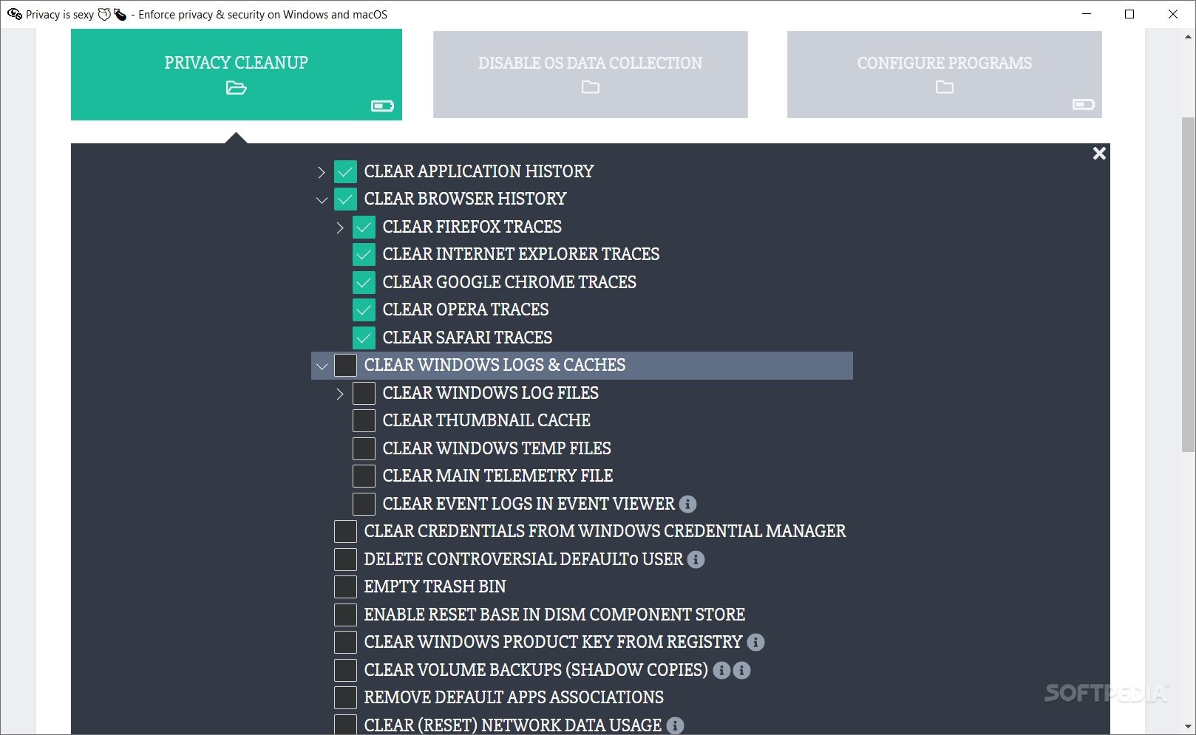The image size is (1196, 735).
Task: Click Remove Default Apps Associations label
Action: pyautogui.click(x=514, y=697)
